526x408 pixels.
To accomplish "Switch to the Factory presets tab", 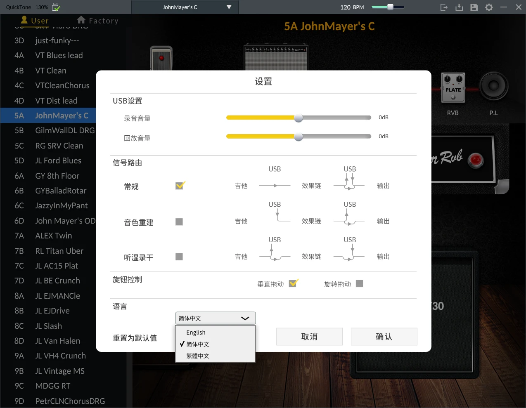I will (x=98, y=21).
